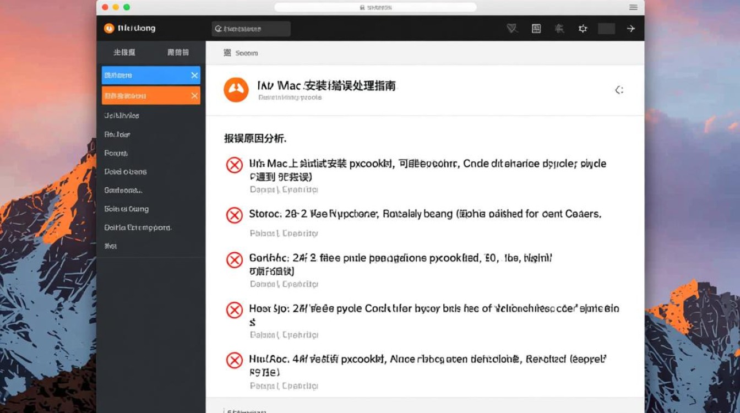The height and width of the screenshot is (413, 740).
Task: Click the orange app logo in the header
Action: coord(109,29)
